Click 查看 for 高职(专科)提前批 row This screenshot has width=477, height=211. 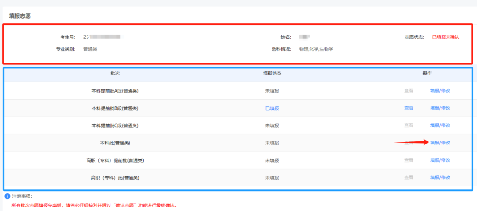click(409, 160)
